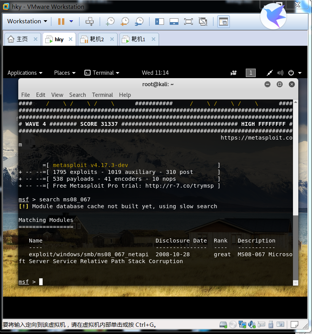Viewport: 312px width, 334px height.
Task: Close the VMware Workstation window
Action: [x=298, y=5]
